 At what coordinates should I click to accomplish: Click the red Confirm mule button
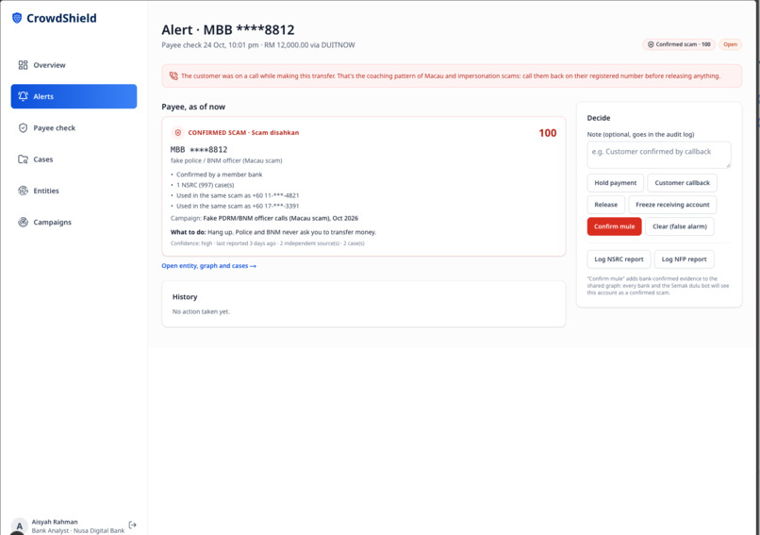point(614,226)
